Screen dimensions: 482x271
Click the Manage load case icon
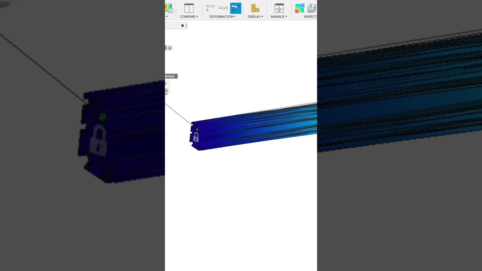(x=279, y=8)
